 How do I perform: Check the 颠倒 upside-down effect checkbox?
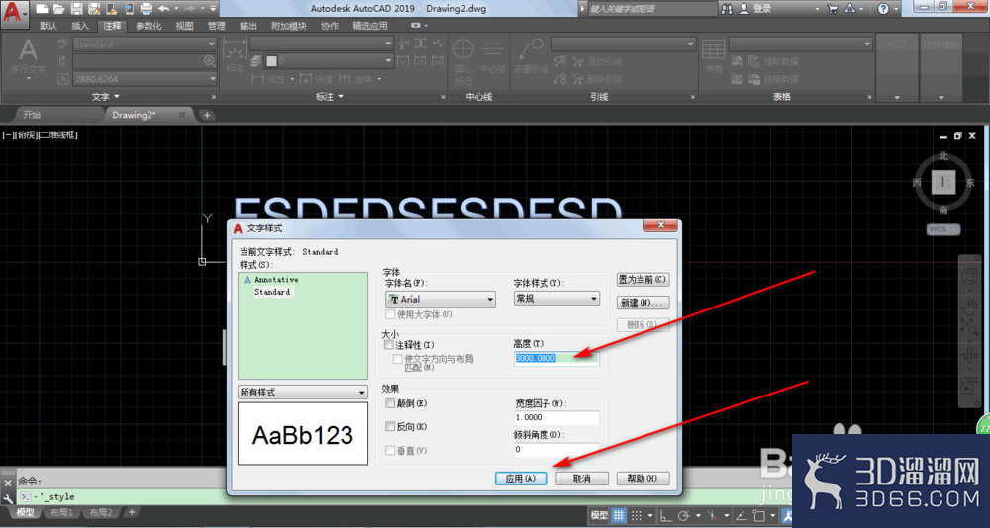pyautogui.click(x=390, y=403)
